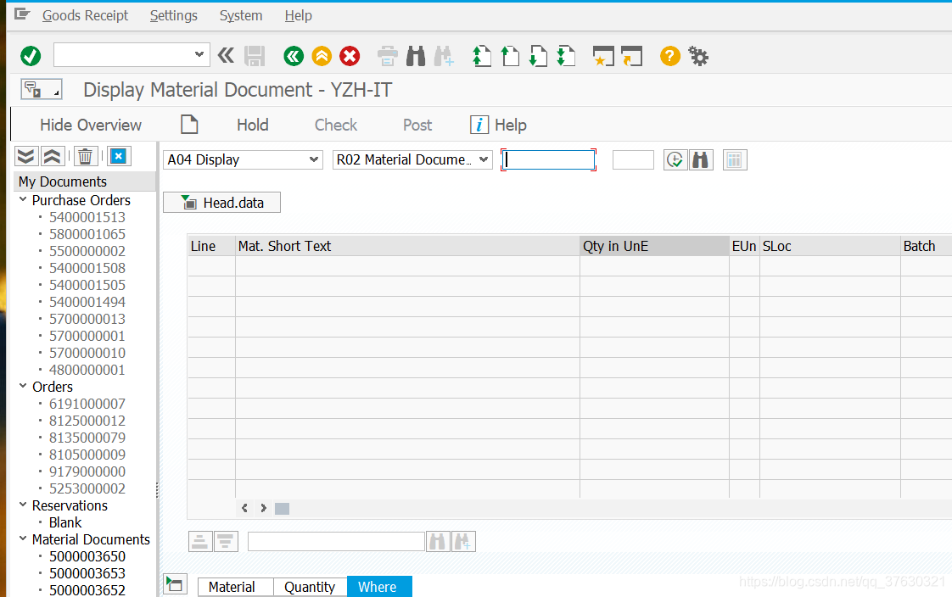Open the Goods Receipt menu
The width and height of the screenshot is (952, 597).
tap(85, 15)
